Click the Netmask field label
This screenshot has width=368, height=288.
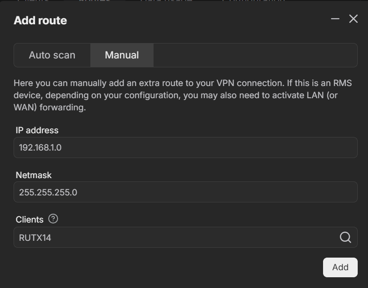point(34,175)
